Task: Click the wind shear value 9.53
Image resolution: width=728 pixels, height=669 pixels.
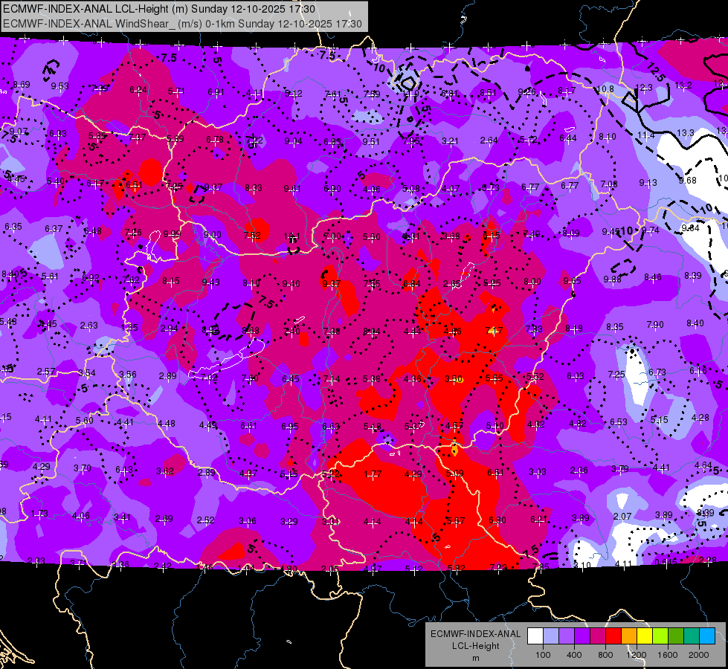Action: click(60, 86)
